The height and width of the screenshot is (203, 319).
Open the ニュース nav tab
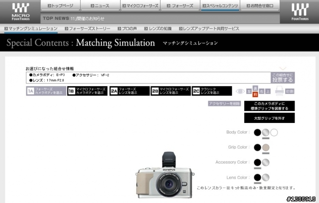100,5
